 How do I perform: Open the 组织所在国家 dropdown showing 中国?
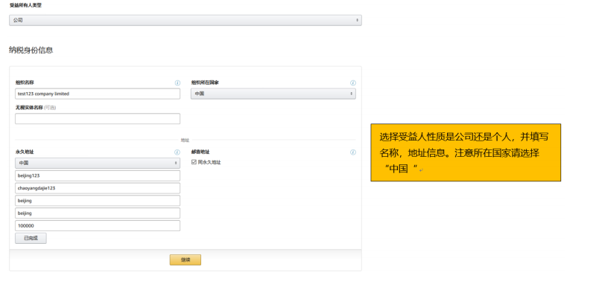[x=273, y=94]
